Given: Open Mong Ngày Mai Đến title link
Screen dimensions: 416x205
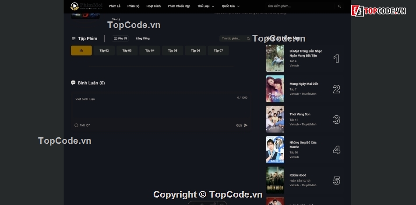Looking at the screenshot, I should [x=304, y=83].
